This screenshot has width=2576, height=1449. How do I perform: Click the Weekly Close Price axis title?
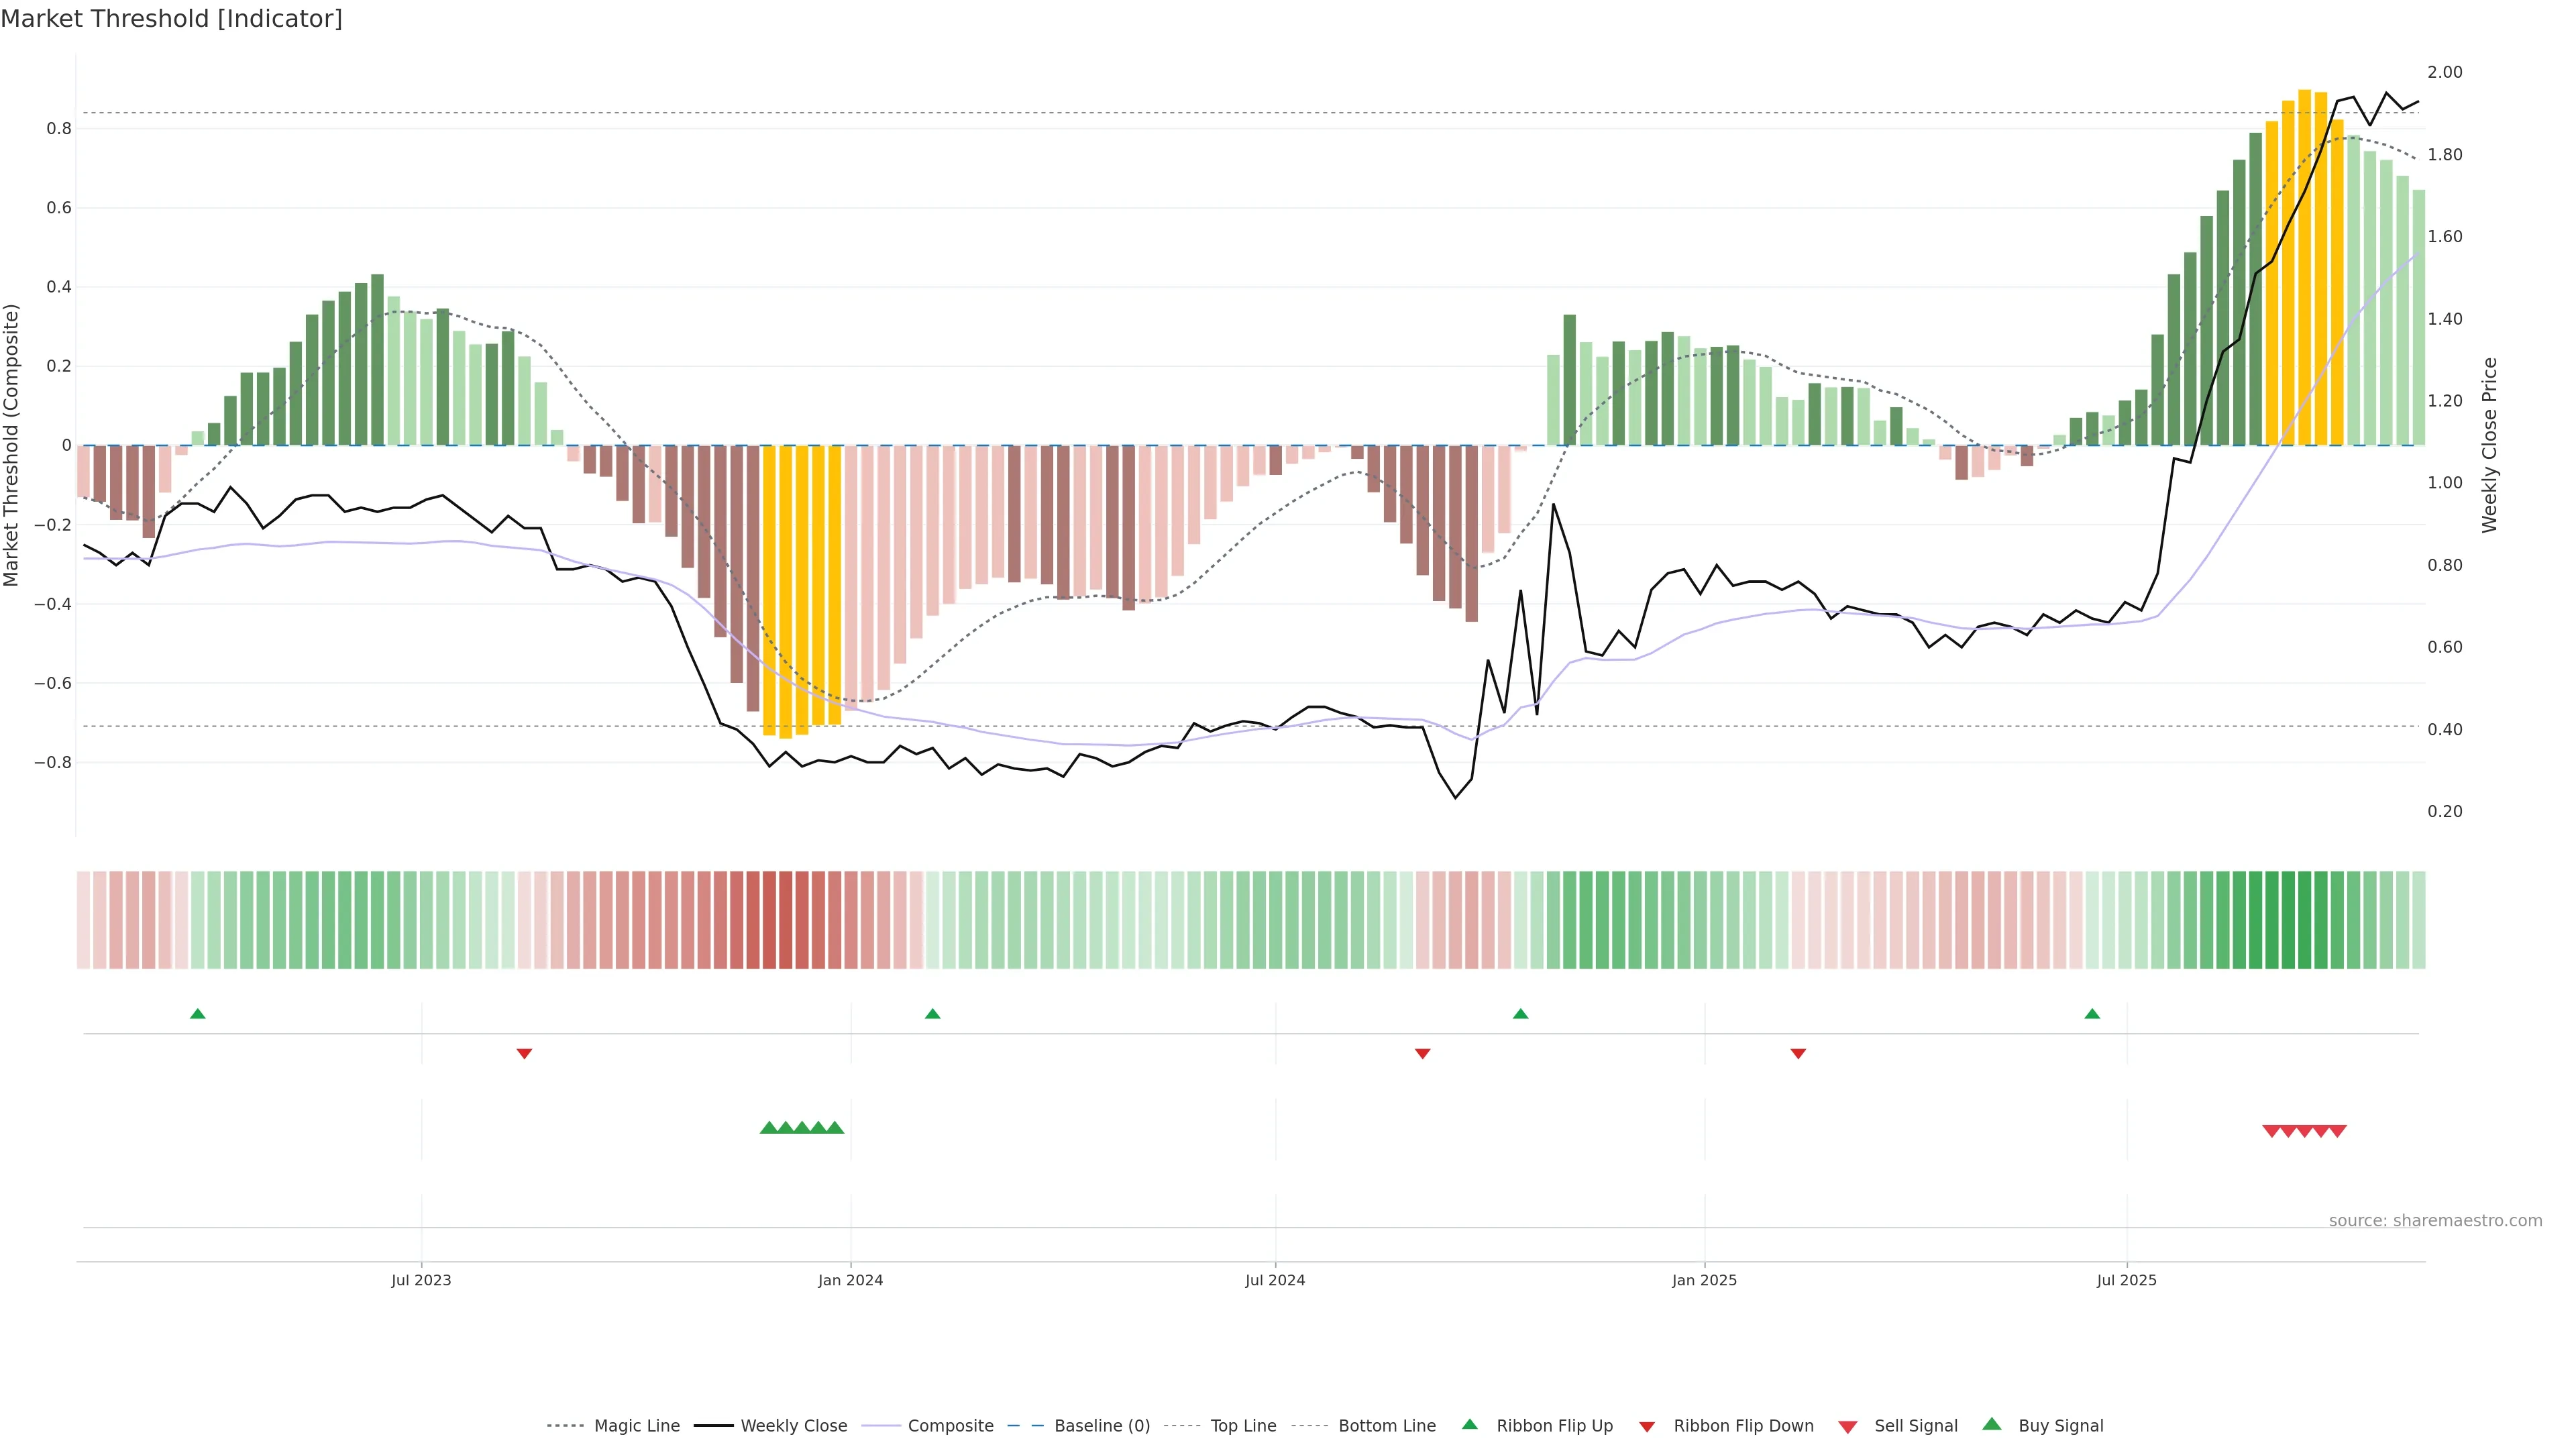point(2489,445)
